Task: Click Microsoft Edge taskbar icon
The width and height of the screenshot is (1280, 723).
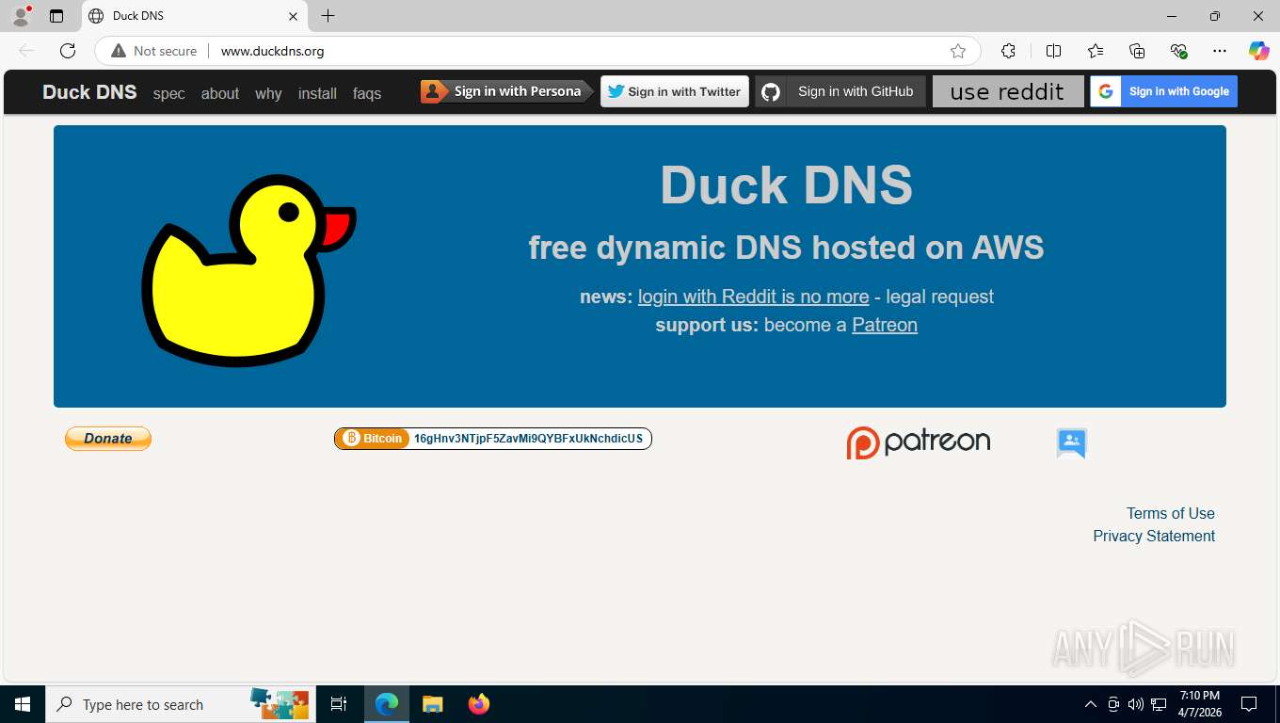Action: click(387, 704)
